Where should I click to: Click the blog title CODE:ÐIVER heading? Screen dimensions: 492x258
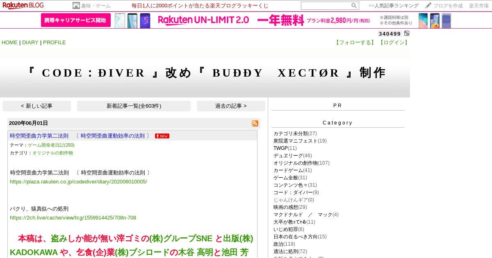click(205, 73)
